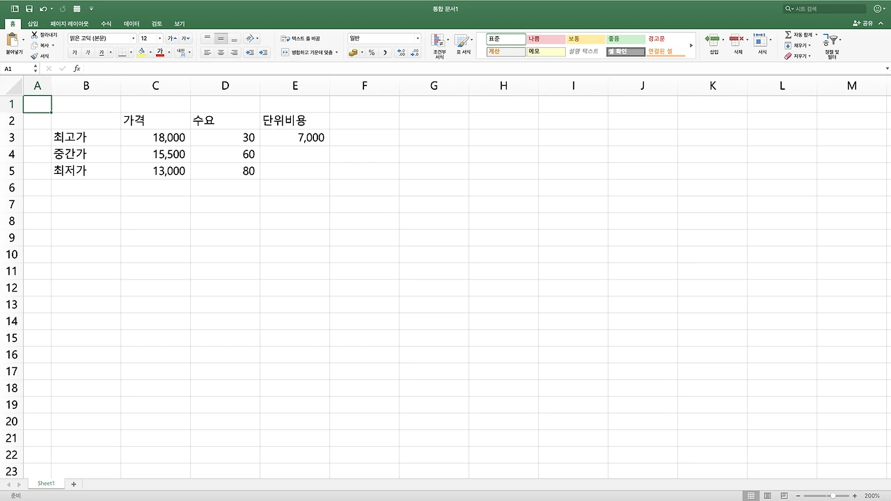Click the Format Painter (서식) brush icon

[x=34, y=56]
